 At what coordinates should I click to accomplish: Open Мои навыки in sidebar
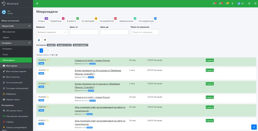tap(16, 66)
